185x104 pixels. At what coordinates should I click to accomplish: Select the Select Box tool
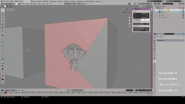(x=3, y=10)
